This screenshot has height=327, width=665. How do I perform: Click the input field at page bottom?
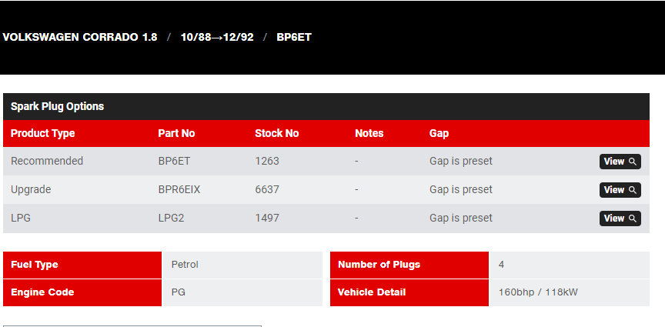click(x=132, y=326)
